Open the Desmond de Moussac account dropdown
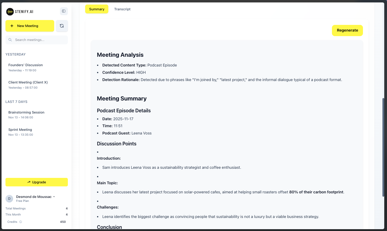Viewport: 387px width, 231px height. pos(35,197)
